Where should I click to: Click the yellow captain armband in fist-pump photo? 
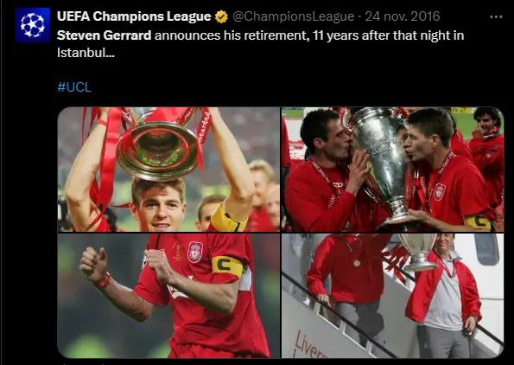tap(227, 266)
